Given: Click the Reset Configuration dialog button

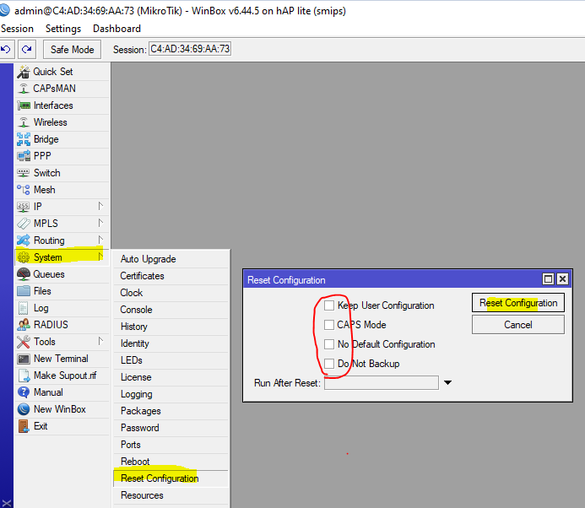Looking at the screenshot, I should coord(517,303).
